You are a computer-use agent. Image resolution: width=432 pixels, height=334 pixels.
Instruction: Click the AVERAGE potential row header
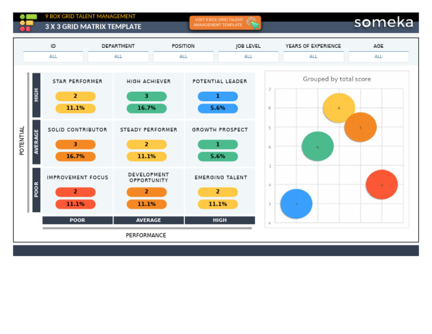pos(37,142)
